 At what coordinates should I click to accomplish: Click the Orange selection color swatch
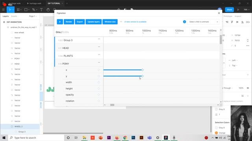tap(216, 133)
